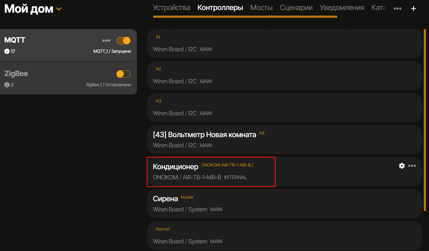Open [43] Вольтметр Новая комната controller
429x251 pixels.
pos(285,140)
